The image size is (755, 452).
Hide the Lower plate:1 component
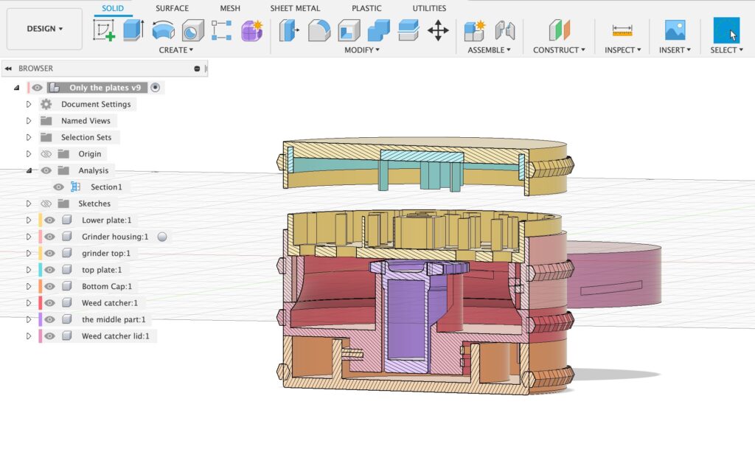tap(49, 220)
